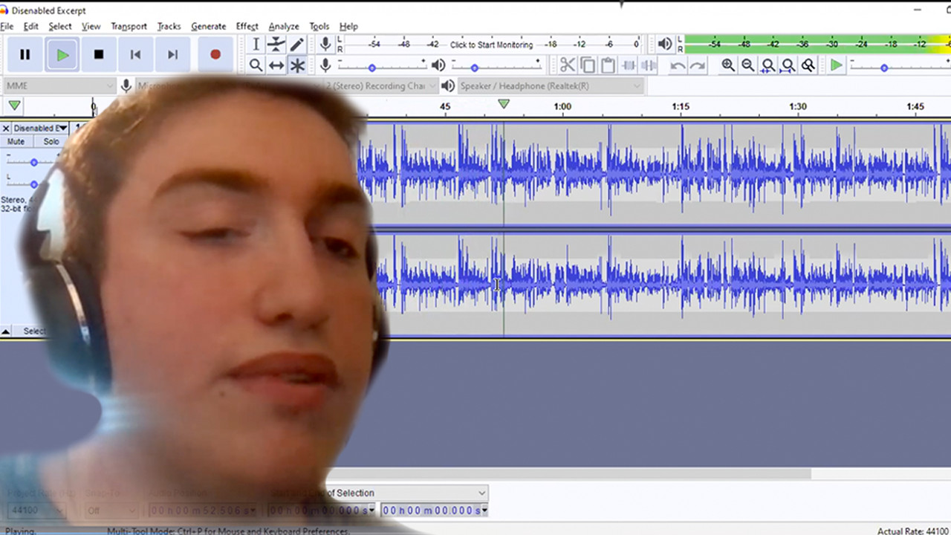
Task: Click Trim audio outside selection icon
Action: click(629, 65)
